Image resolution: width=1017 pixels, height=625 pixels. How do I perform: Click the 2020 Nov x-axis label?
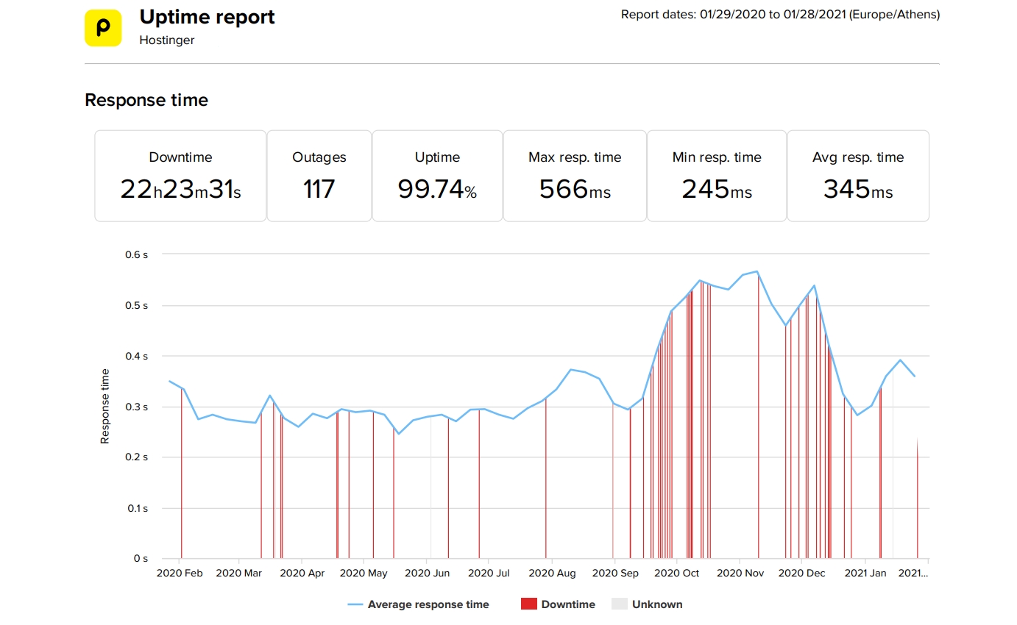(740, 573)
